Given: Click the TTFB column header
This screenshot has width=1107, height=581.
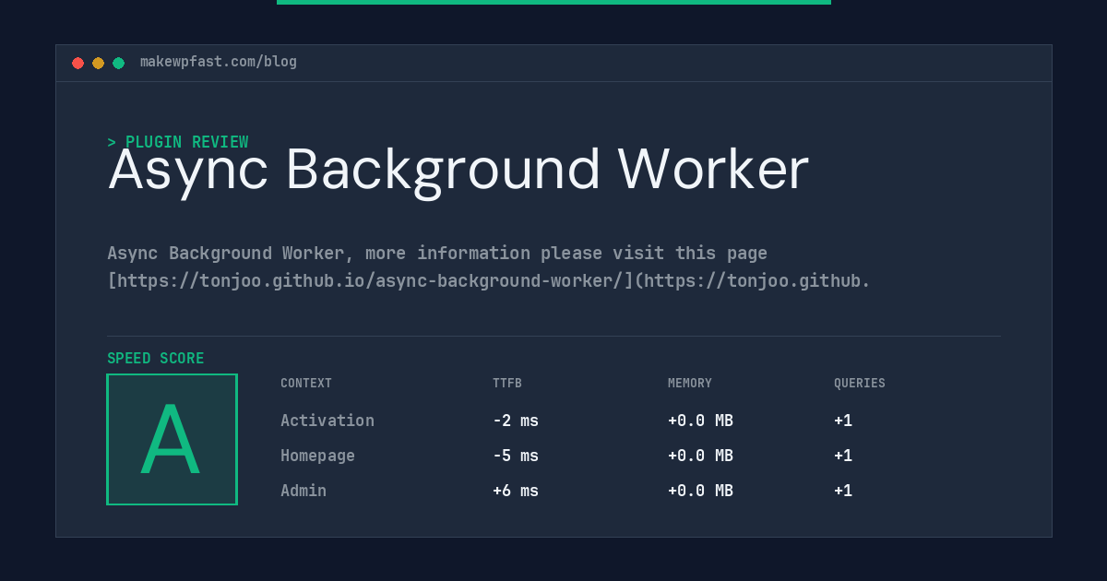Looking at the screenshot, I should [507, 384].
